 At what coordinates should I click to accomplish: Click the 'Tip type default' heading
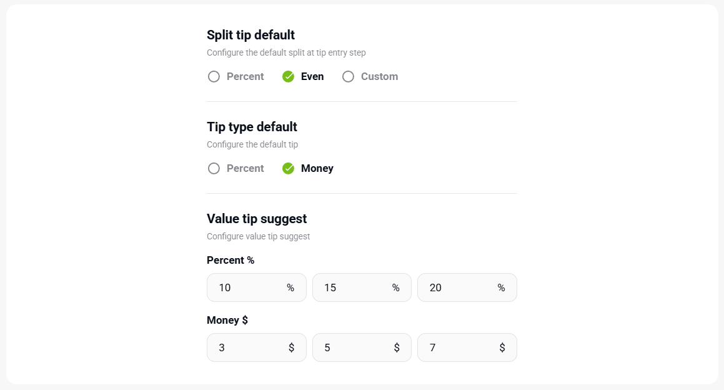click(252, 127)
